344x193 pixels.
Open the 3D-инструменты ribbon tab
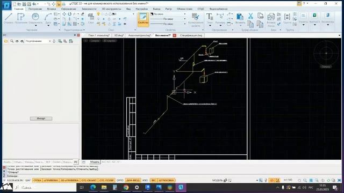111,9
